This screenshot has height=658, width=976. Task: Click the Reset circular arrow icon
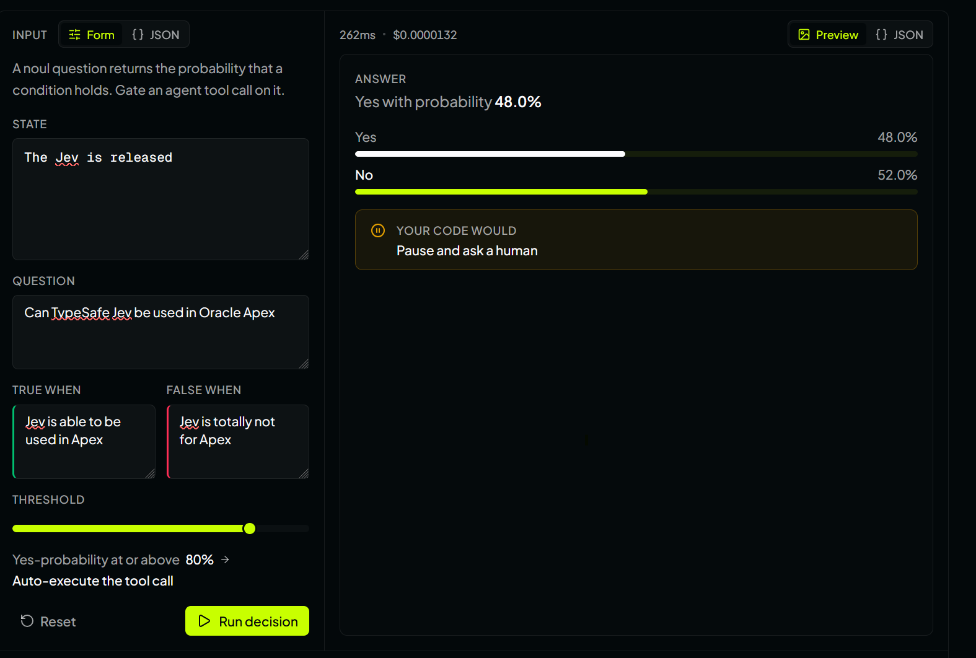tap(27, 621)
